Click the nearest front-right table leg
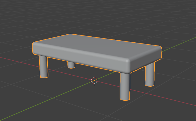The height and width of the screenshot is (121, 196). (125, 86)
